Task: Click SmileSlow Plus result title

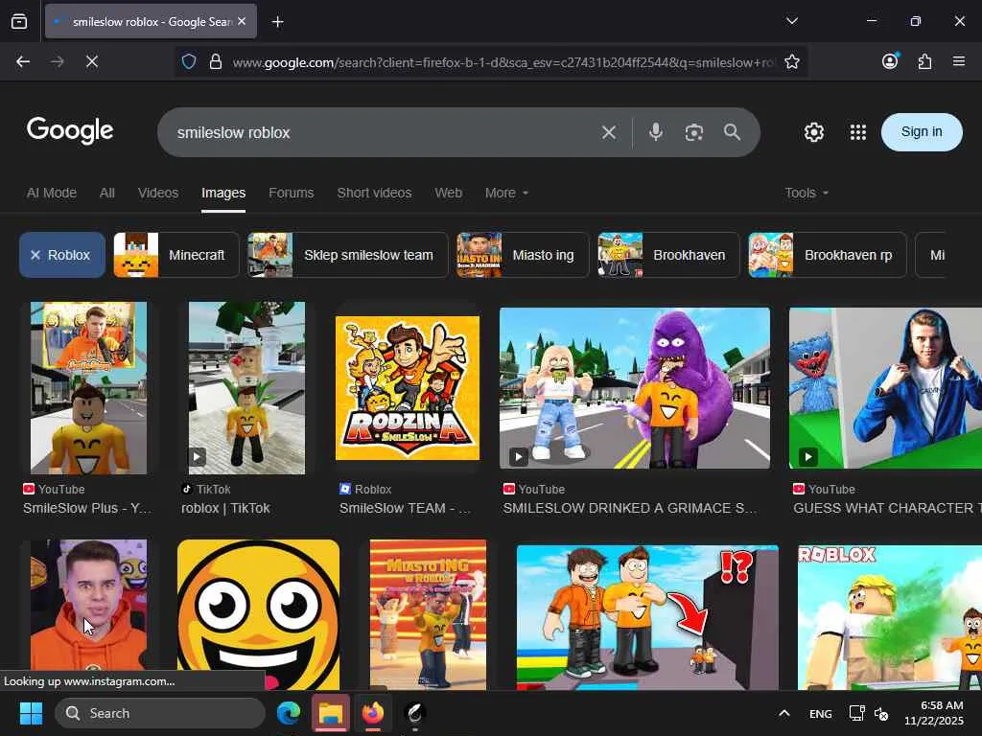Action: click(87, 508)
